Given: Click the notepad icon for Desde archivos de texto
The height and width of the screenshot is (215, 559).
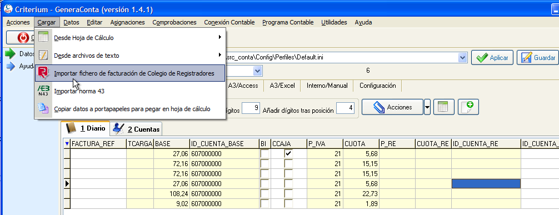Looking at the screenshot, I should (x=43, y=55).
